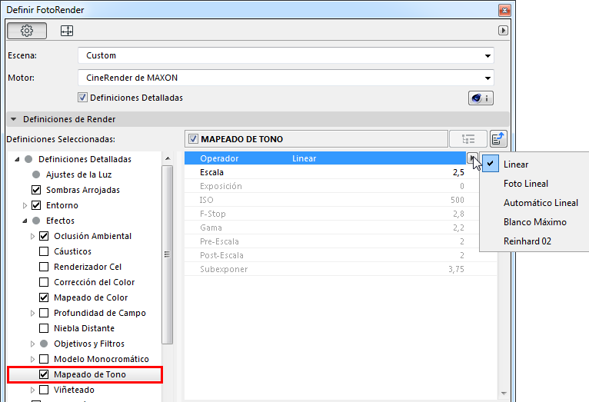Viewport: 589px width, 402px height.
Task: Switch to the size settings tab icon
Action: 67,31
